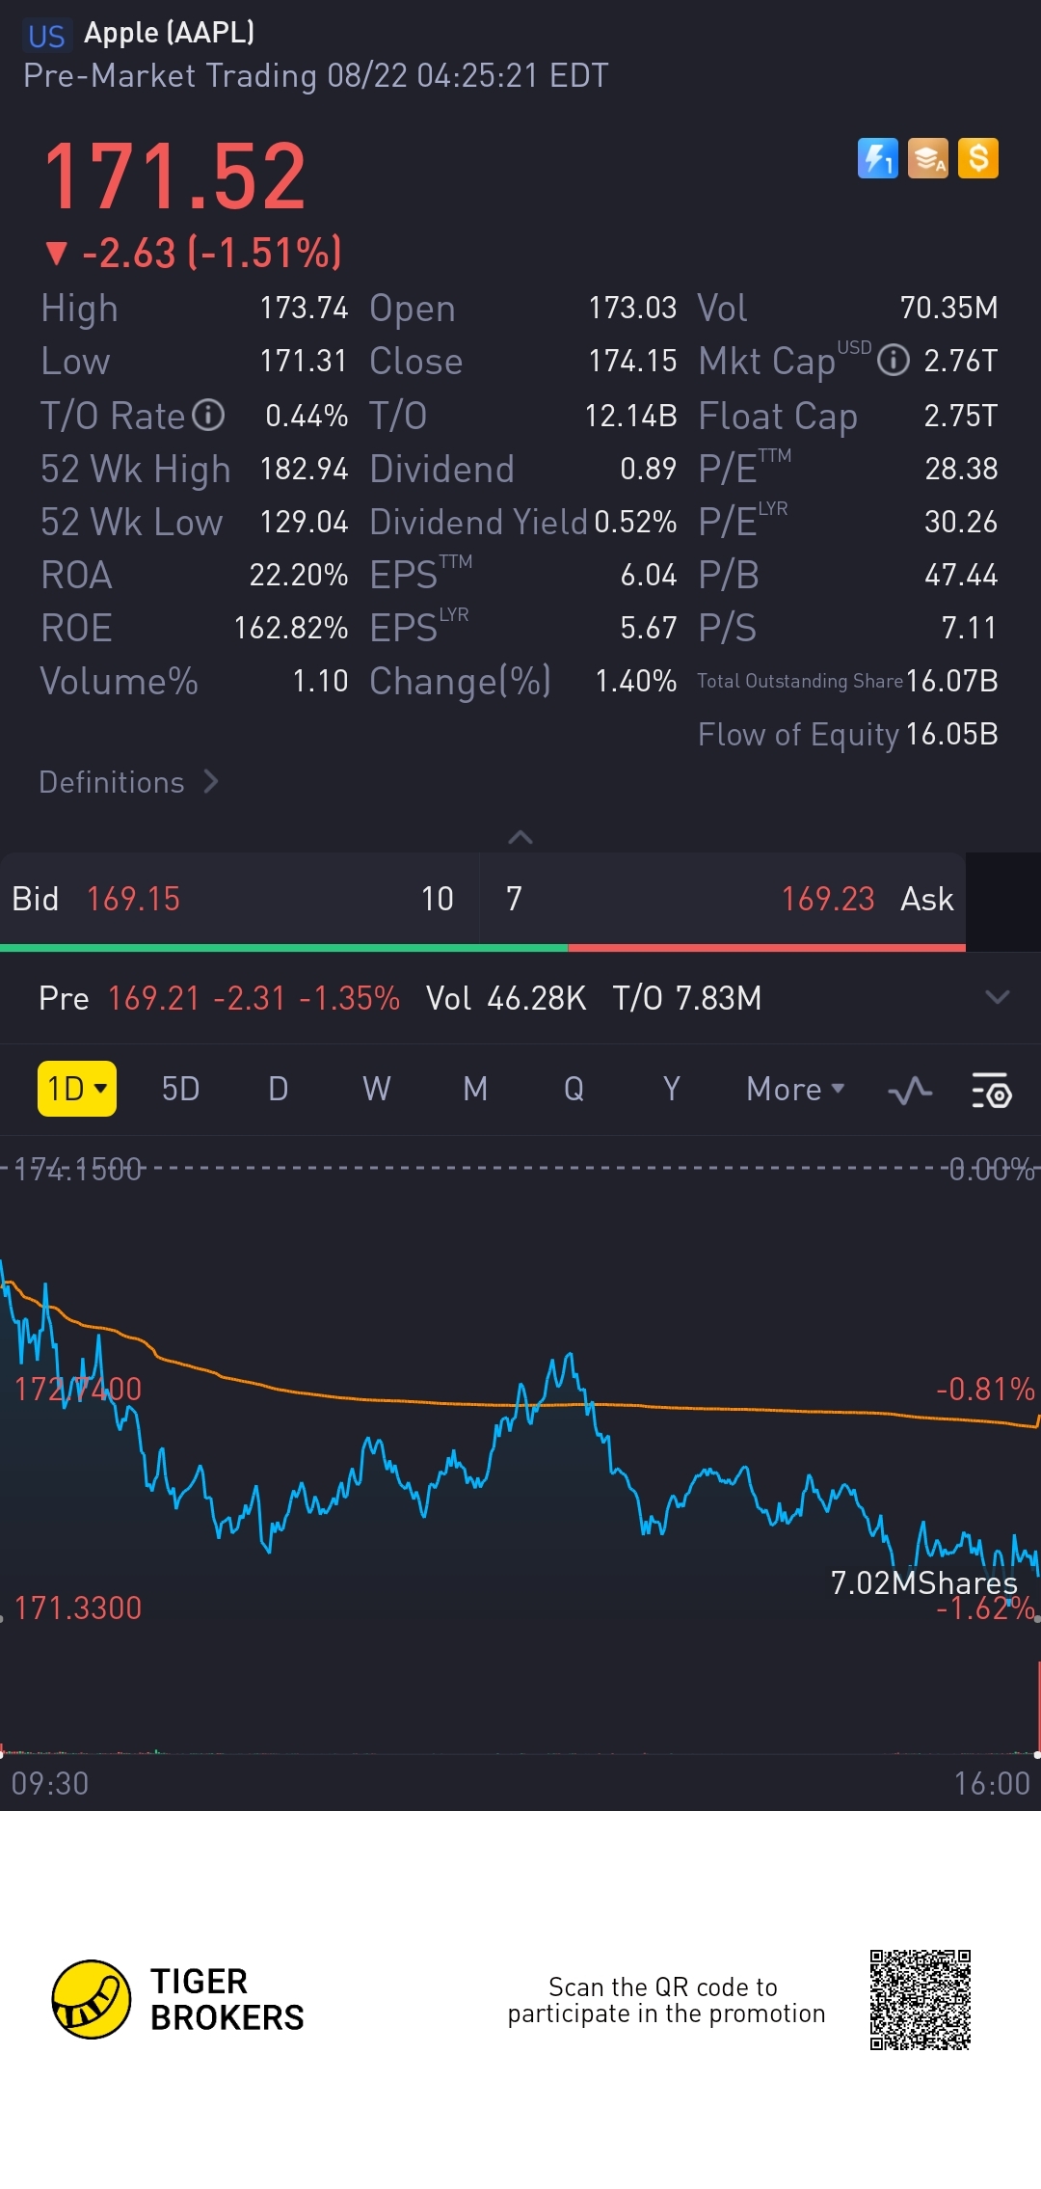
Task: Expand the More timeframes dropdown
Action: coord(795,1089)
